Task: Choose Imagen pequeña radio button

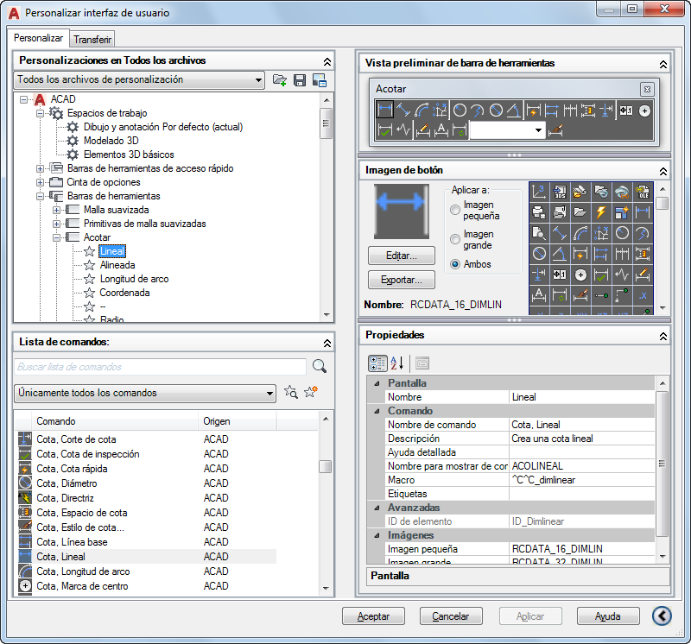Action: click(455, 210)
